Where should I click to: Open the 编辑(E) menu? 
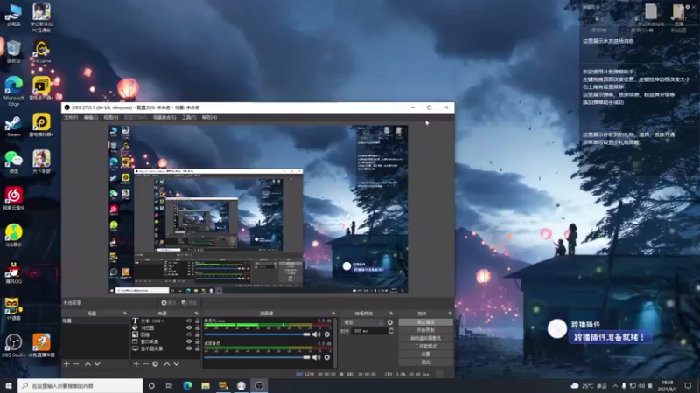click(x=91, y=118)
